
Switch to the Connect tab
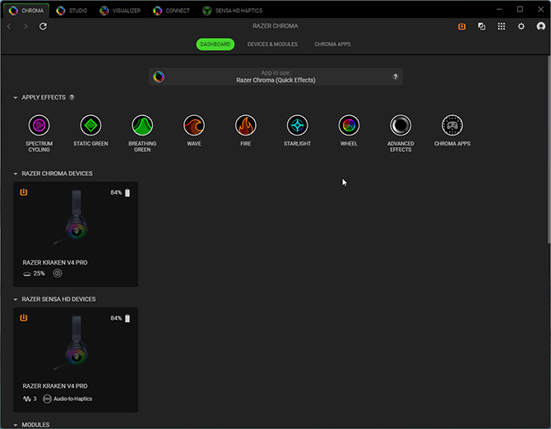click(x=172, y=11)
